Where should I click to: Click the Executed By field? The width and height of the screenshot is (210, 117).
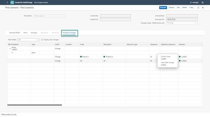coord(182,16)
